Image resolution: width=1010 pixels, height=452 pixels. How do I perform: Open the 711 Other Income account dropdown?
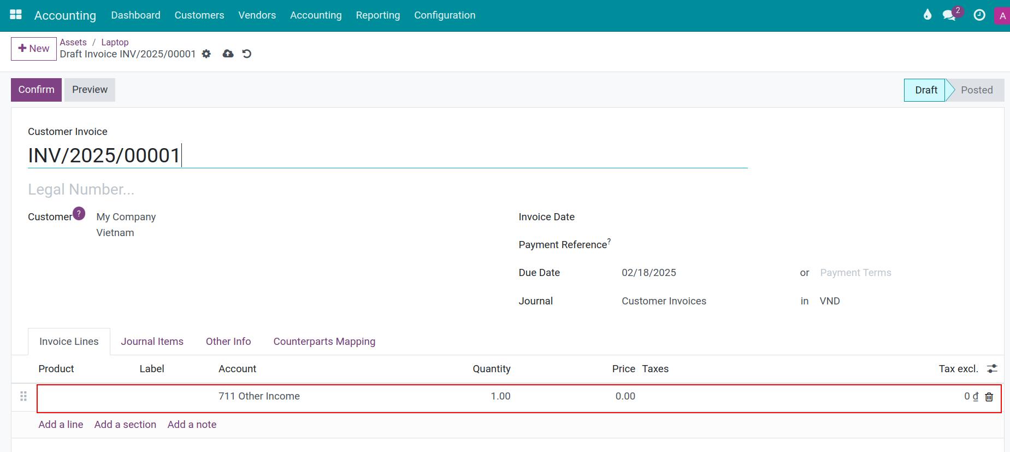(259, 396)
